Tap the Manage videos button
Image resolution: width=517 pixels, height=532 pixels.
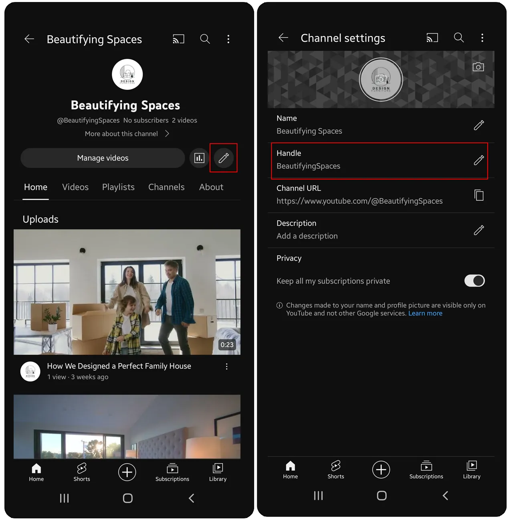103,158
